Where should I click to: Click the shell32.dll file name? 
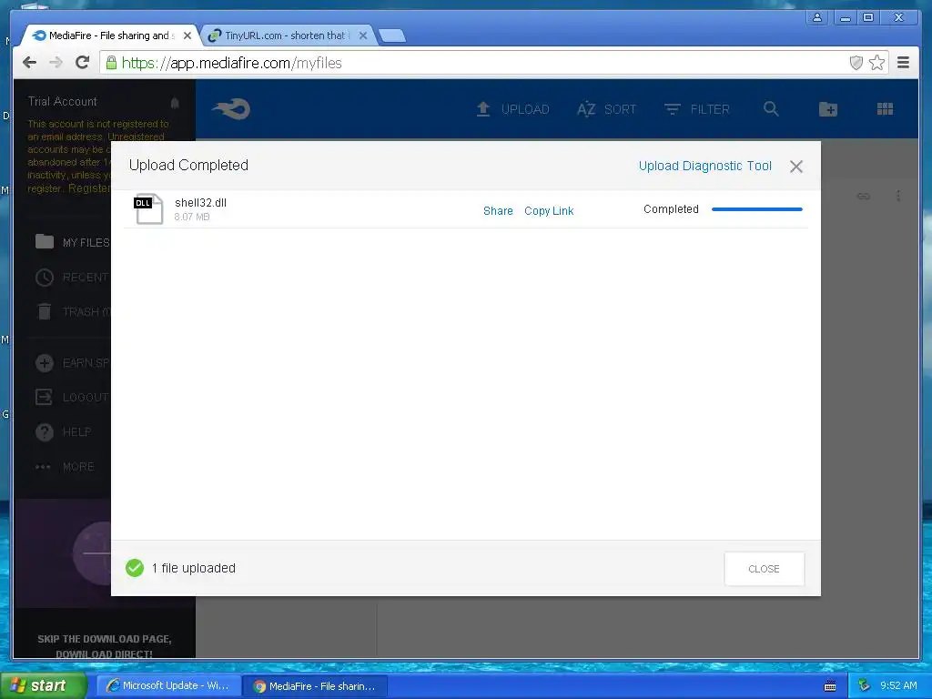tap(200, 203)
